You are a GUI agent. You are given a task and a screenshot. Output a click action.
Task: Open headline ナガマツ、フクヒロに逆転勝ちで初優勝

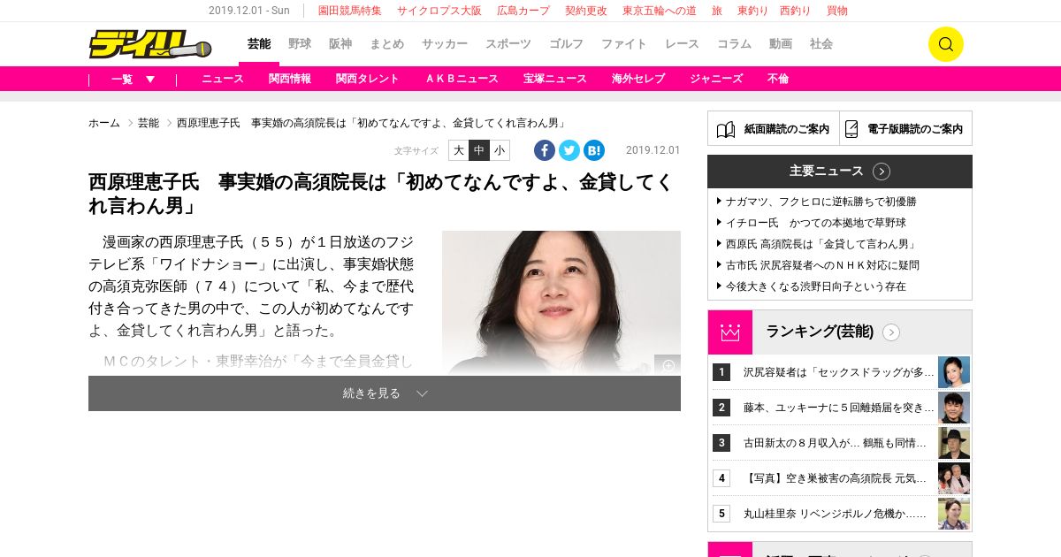pos(821,202)
